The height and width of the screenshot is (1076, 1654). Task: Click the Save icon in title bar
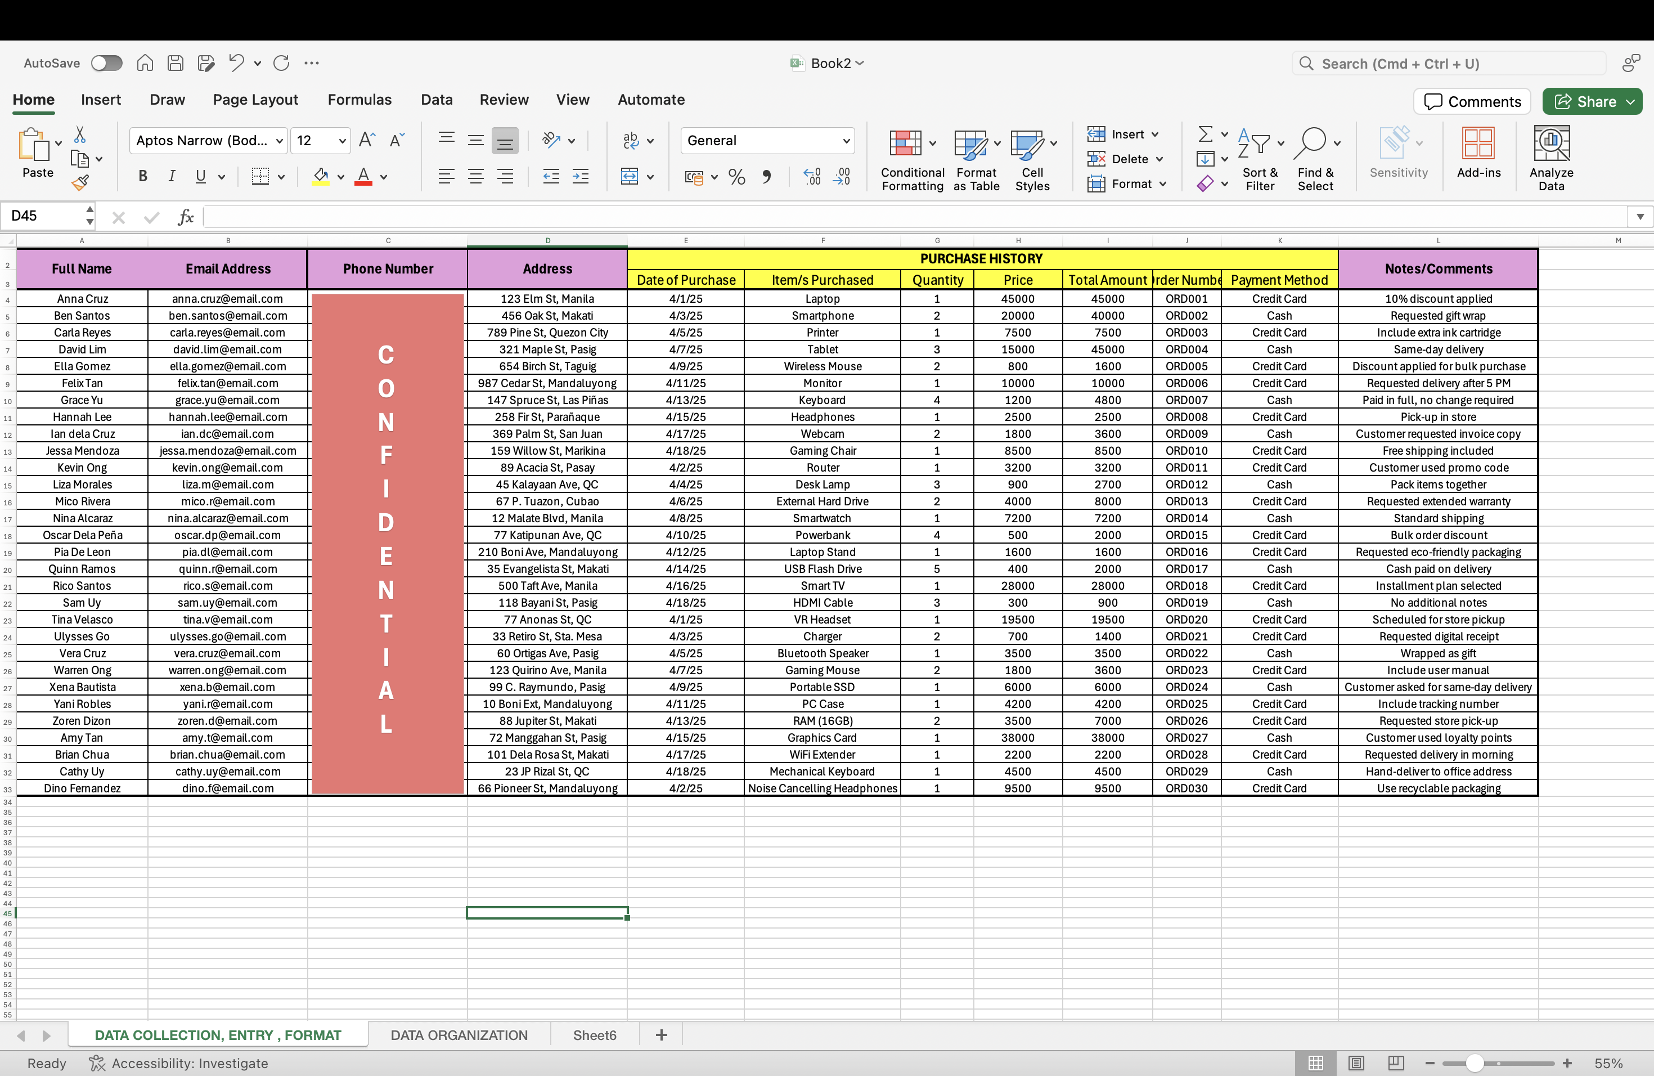(176, 63)
